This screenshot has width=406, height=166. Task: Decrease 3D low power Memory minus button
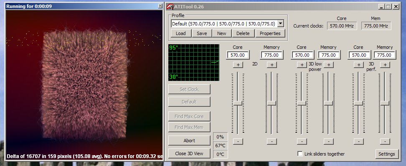[329, 141]
